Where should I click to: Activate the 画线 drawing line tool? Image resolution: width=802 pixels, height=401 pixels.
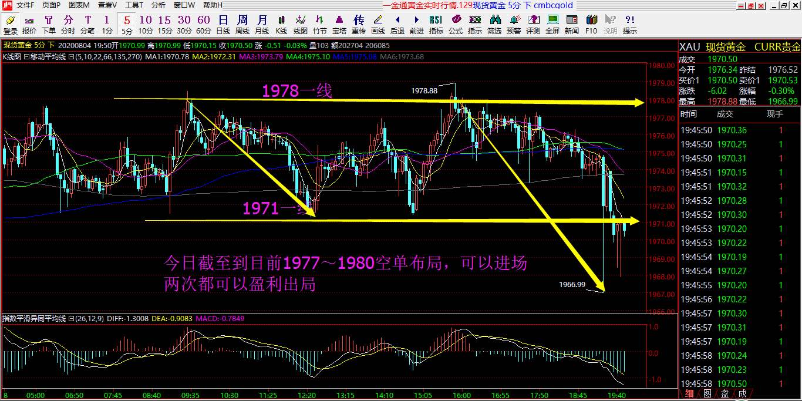378,25
